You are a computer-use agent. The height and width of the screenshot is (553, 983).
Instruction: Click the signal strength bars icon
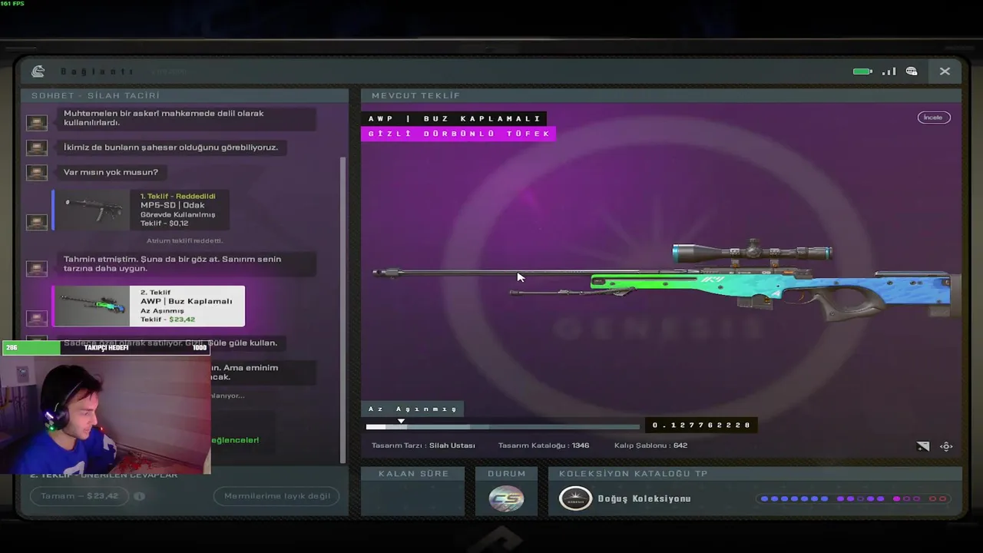[889, 71]
